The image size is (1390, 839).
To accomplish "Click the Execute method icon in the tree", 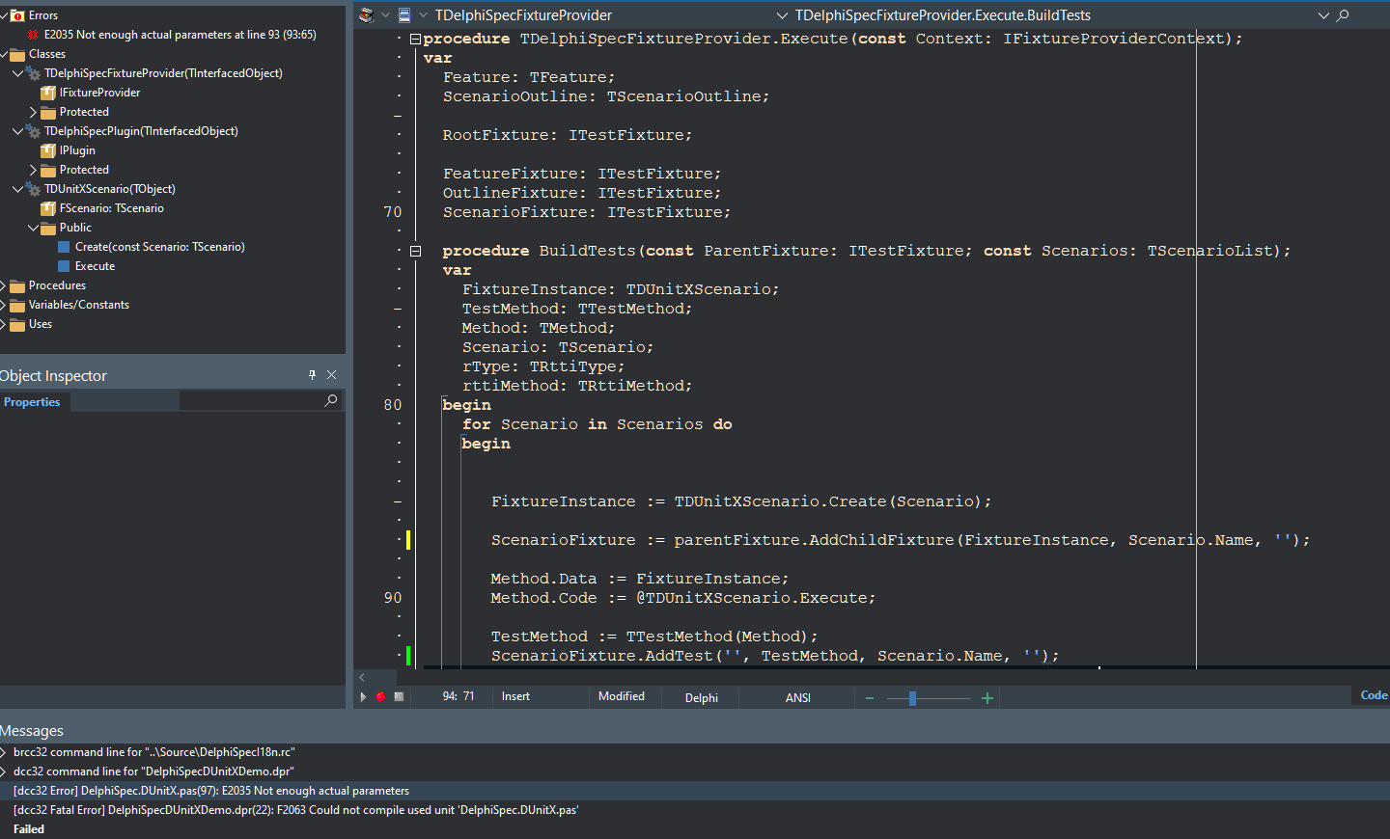I will click(x=64, y=266).
